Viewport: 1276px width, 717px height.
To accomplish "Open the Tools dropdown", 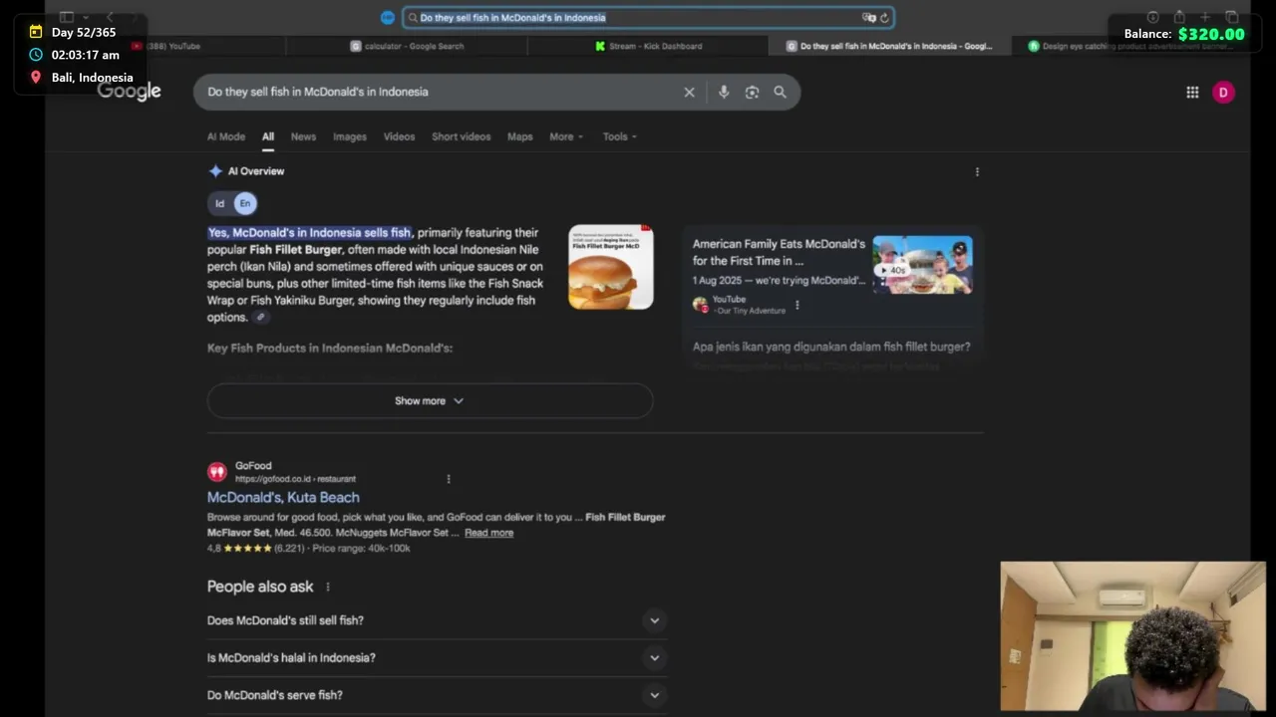I will [619, 136].
